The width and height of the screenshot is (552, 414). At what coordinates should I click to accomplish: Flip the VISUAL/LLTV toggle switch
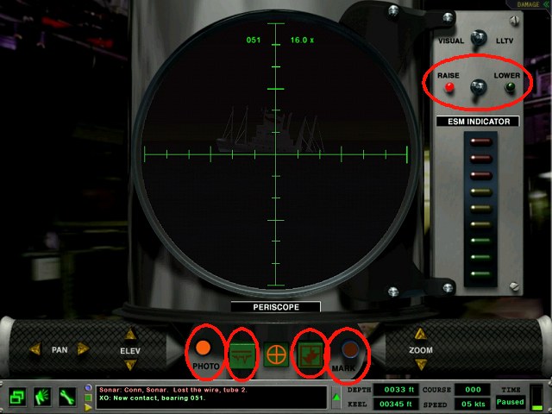(475, 38)
